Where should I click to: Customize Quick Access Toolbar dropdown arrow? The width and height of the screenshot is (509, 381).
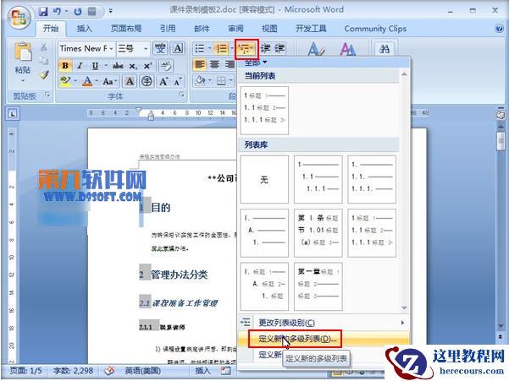(110, 11)
